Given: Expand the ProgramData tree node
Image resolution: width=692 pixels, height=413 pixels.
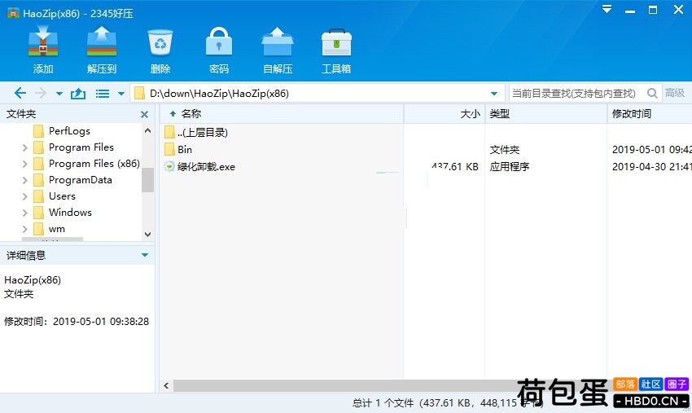Looking at the screenshot, I should pos(24,180).
